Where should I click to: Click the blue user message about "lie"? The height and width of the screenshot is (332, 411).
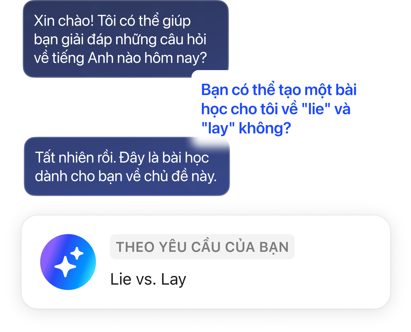point(279,109)
